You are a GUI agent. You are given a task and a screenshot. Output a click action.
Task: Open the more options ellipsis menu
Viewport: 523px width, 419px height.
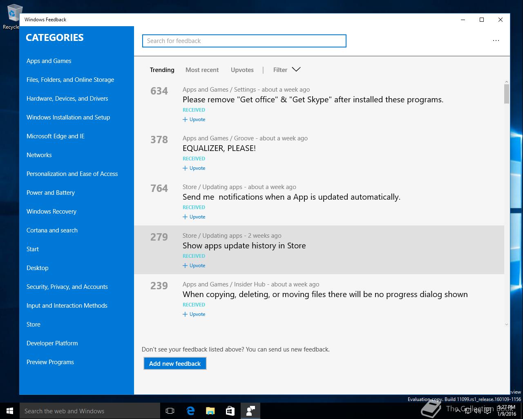pyautogui.click(x=496, y=41)
